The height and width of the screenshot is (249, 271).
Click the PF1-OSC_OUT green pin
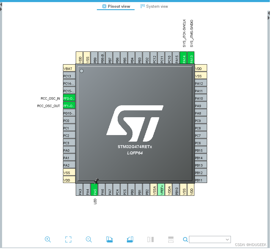point(69,106)
